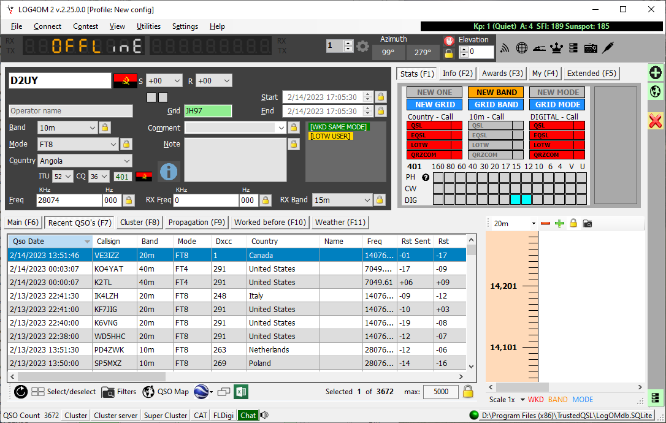Open the RX Band dropdown showing 15m
The image size is (666, 423).
point(342,200)
